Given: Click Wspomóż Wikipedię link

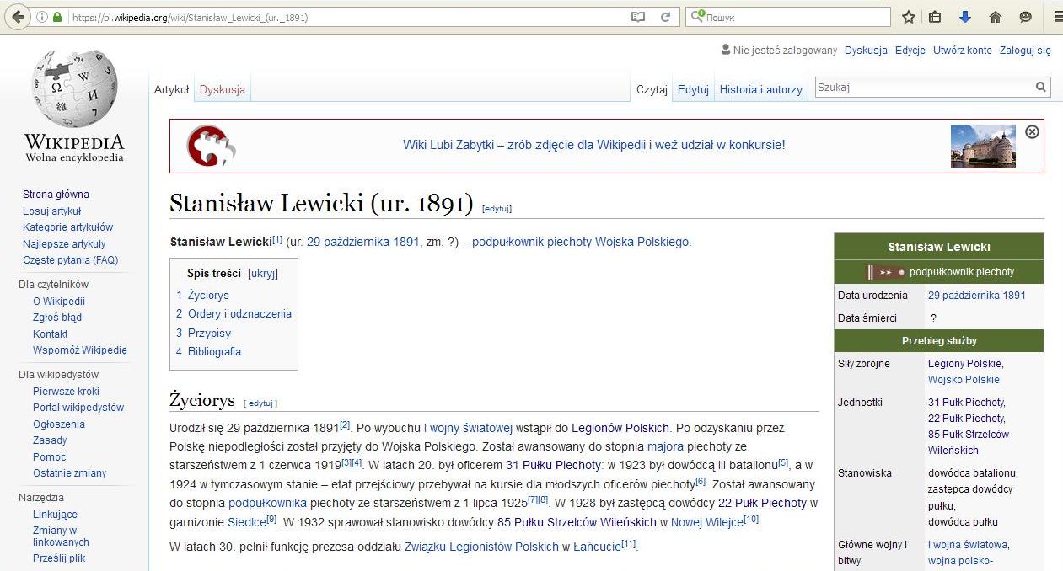Looking at the screenshot, I should click(80, 350).
